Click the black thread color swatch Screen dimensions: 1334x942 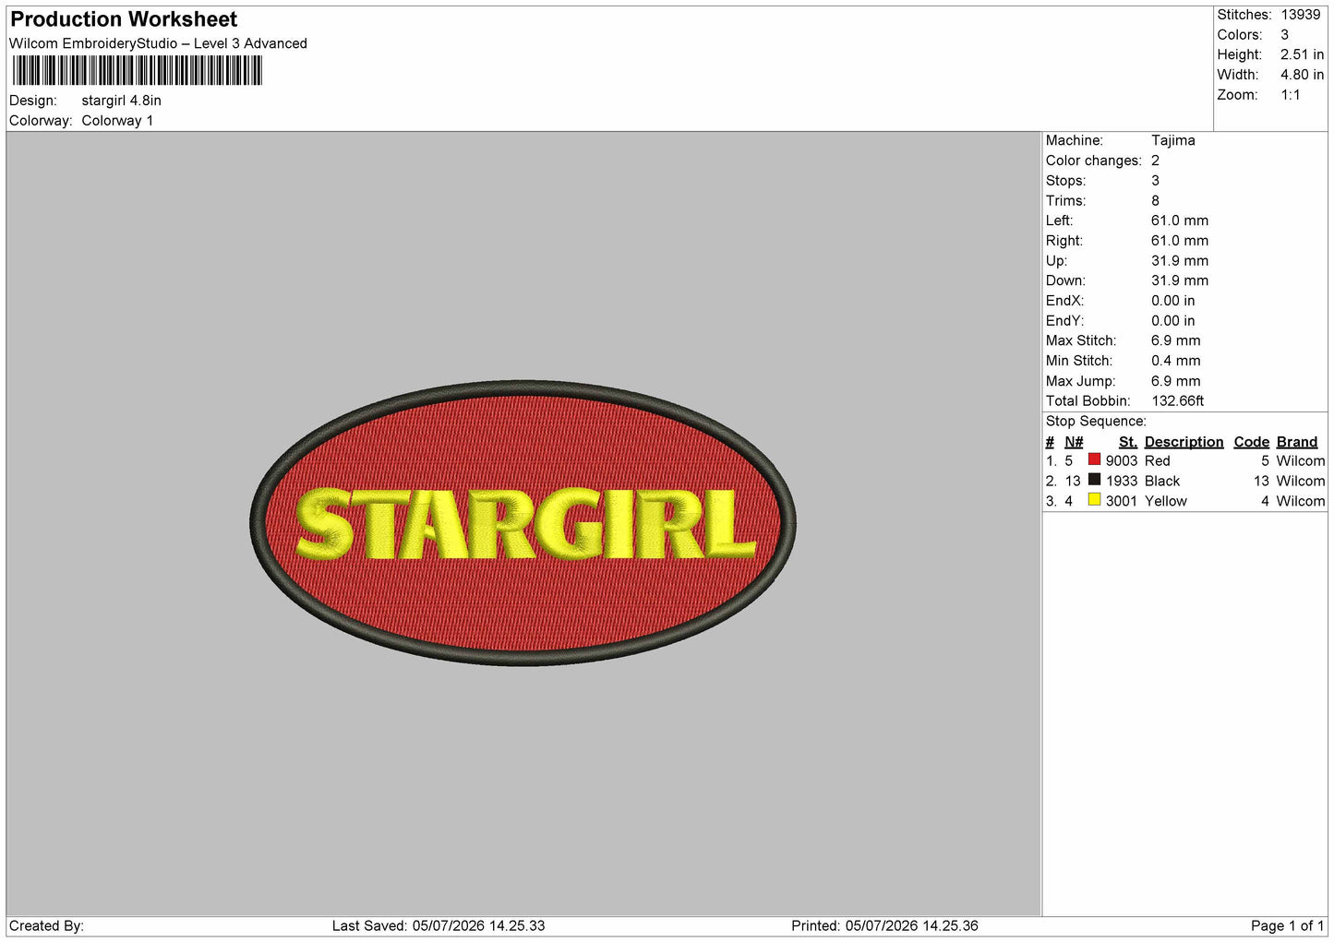coord(1094,480)
